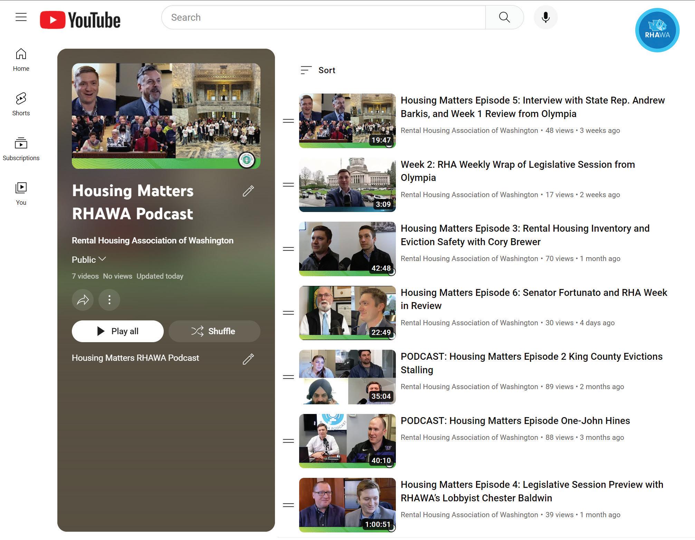Open the Sort menu
Image resolution: width=695 pixels, height=540 pixels.
coord(318,70)
